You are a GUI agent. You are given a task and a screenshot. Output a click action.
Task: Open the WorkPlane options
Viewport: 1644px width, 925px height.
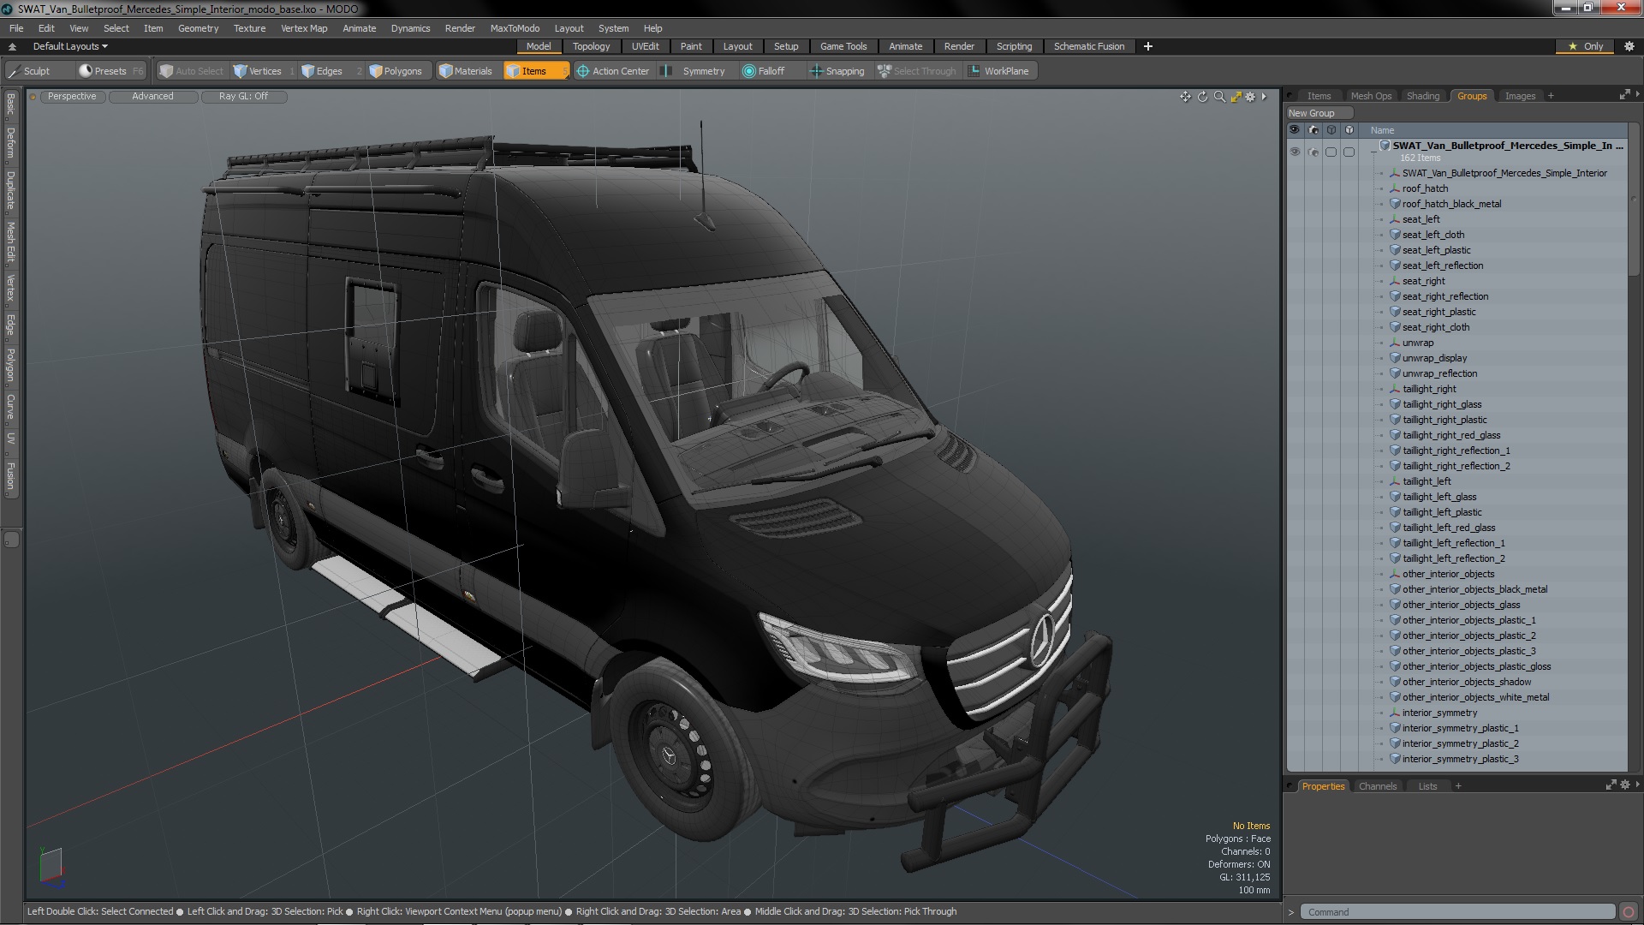(999, 71)
